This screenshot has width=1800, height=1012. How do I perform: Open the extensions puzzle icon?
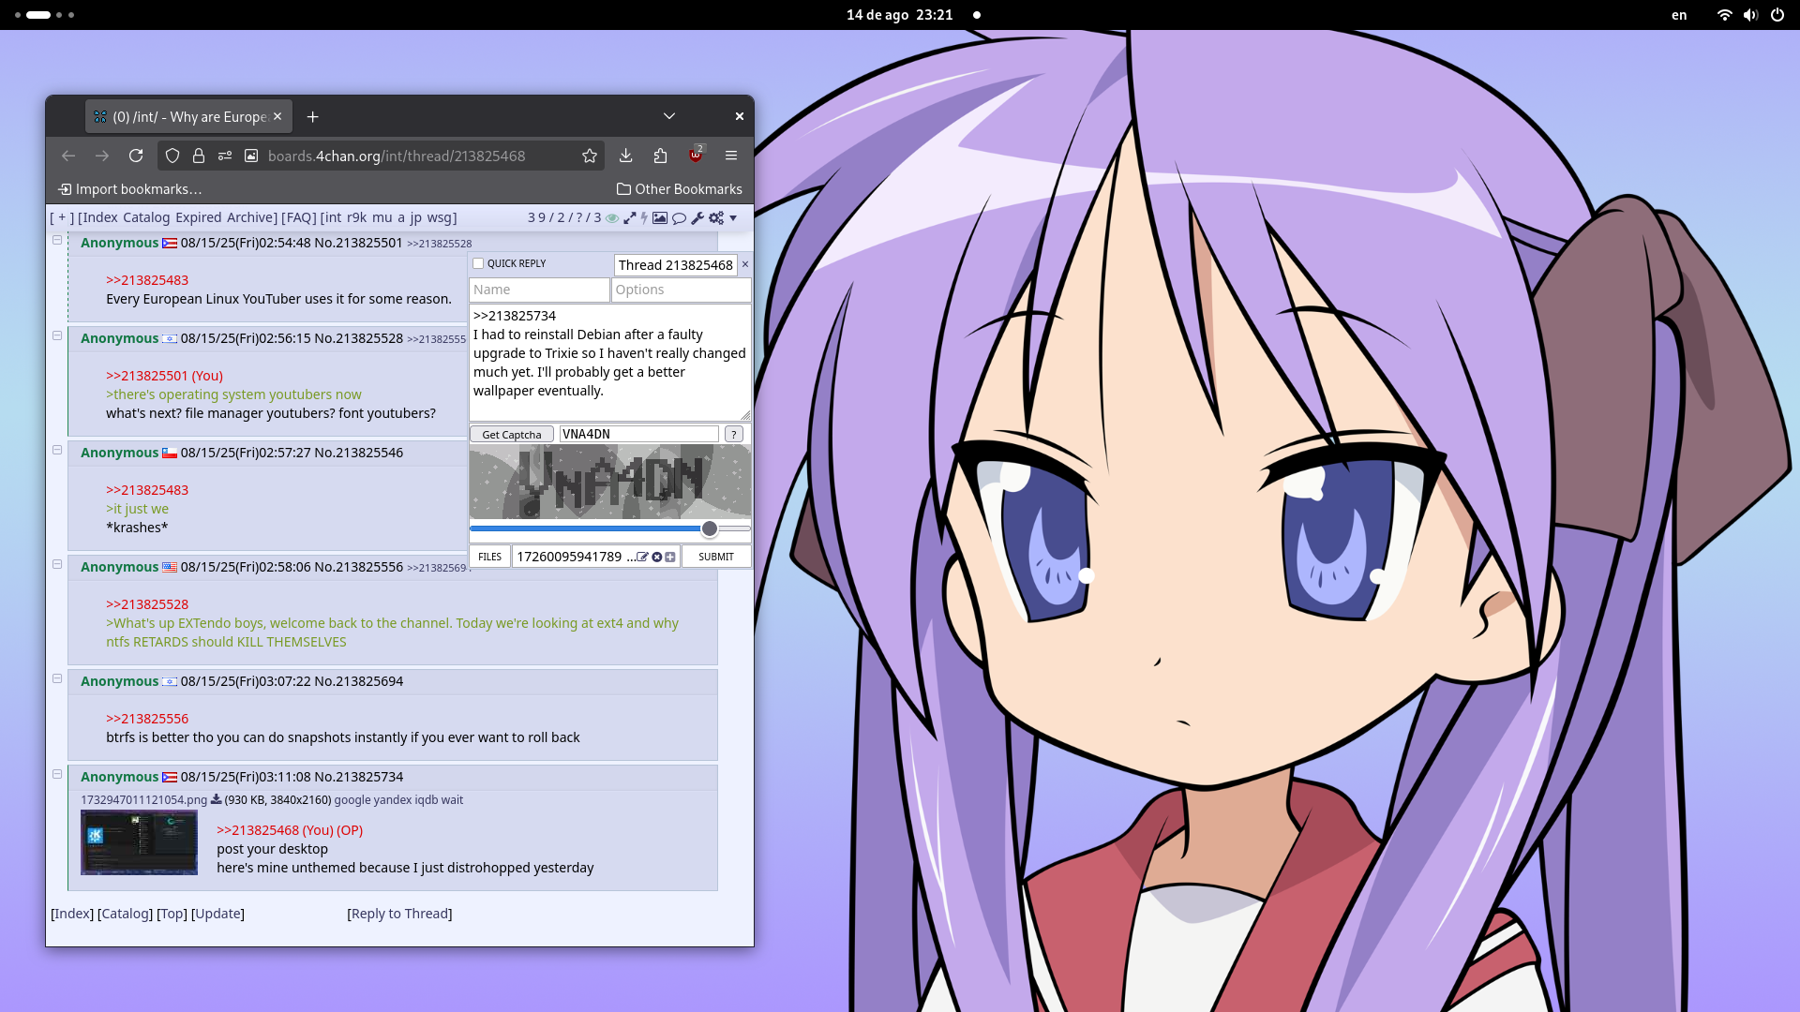tap(661, 156)
